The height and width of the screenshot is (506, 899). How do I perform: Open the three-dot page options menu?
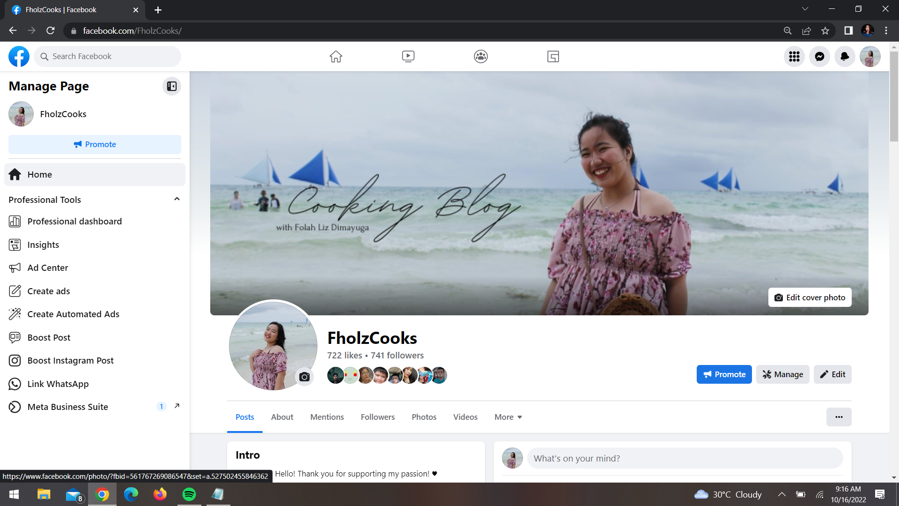[839, 417]
